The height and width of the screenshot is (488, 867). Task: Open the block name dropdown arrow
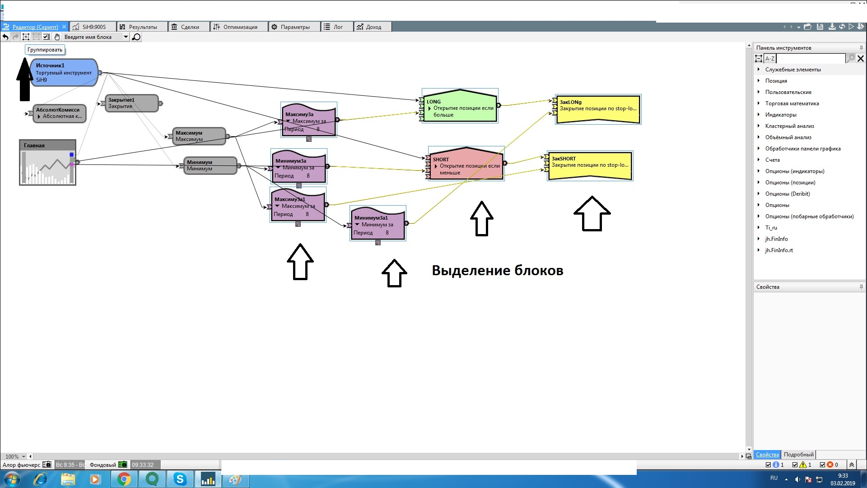coord(126,37)
